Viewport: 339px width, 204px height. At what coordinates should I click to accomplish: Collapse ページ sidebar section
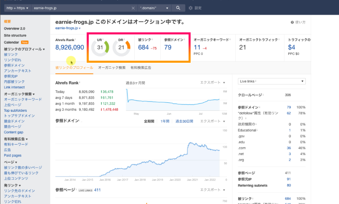11,162
